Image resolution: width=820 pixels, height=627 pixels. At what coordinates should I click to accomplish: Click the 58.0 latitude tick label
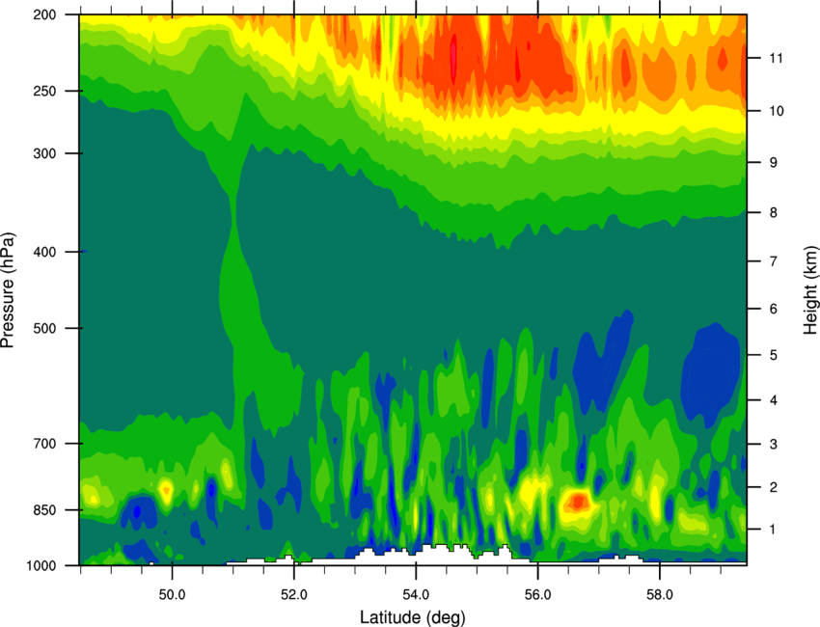pos(660,595)
